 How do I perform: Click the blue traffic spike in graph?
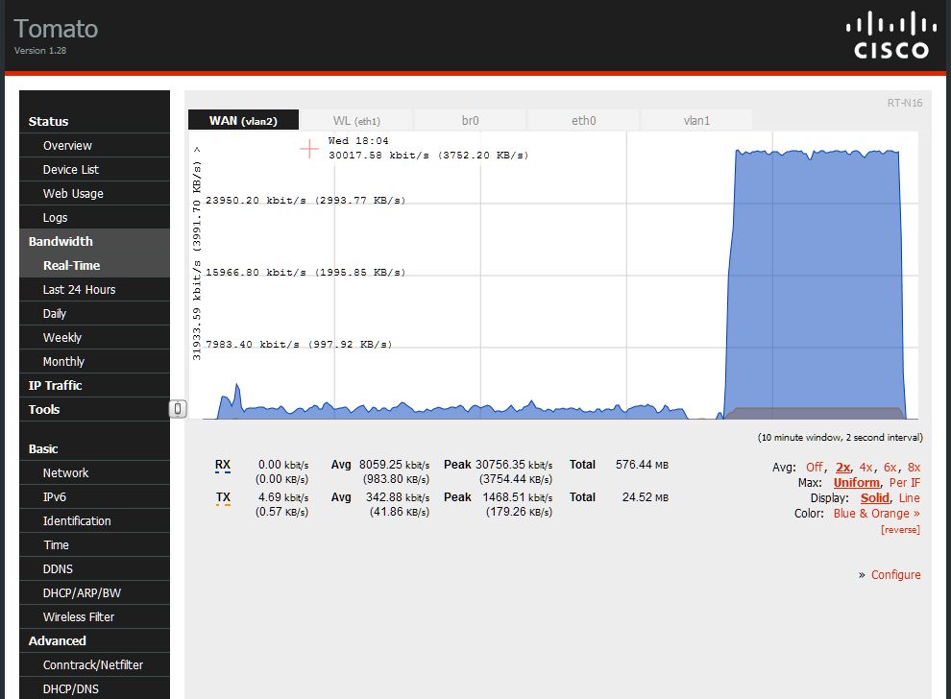pos(814,285)
